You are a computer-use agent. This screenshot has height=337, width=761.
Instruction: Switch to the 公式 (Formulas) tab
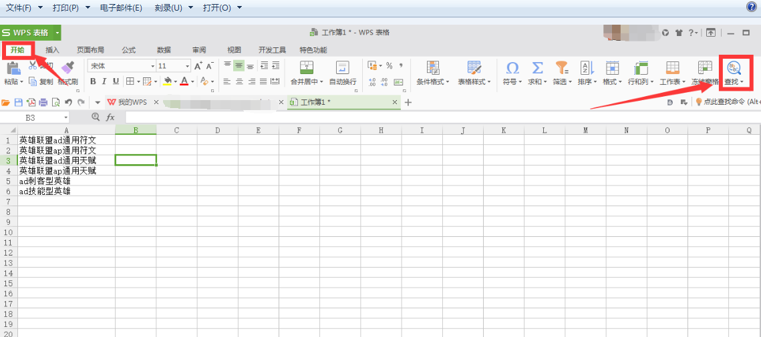tap(128, 50)
